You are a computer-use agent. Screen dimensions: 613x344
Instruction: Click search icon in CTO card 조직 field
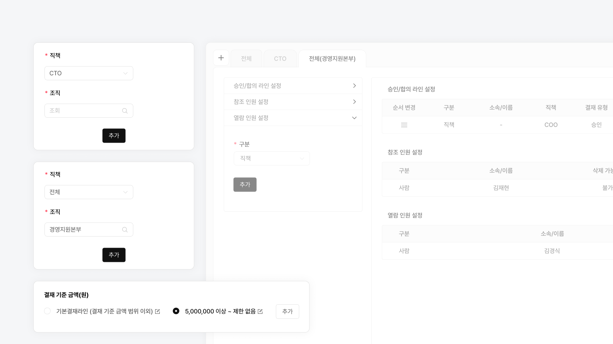point(125,111)
